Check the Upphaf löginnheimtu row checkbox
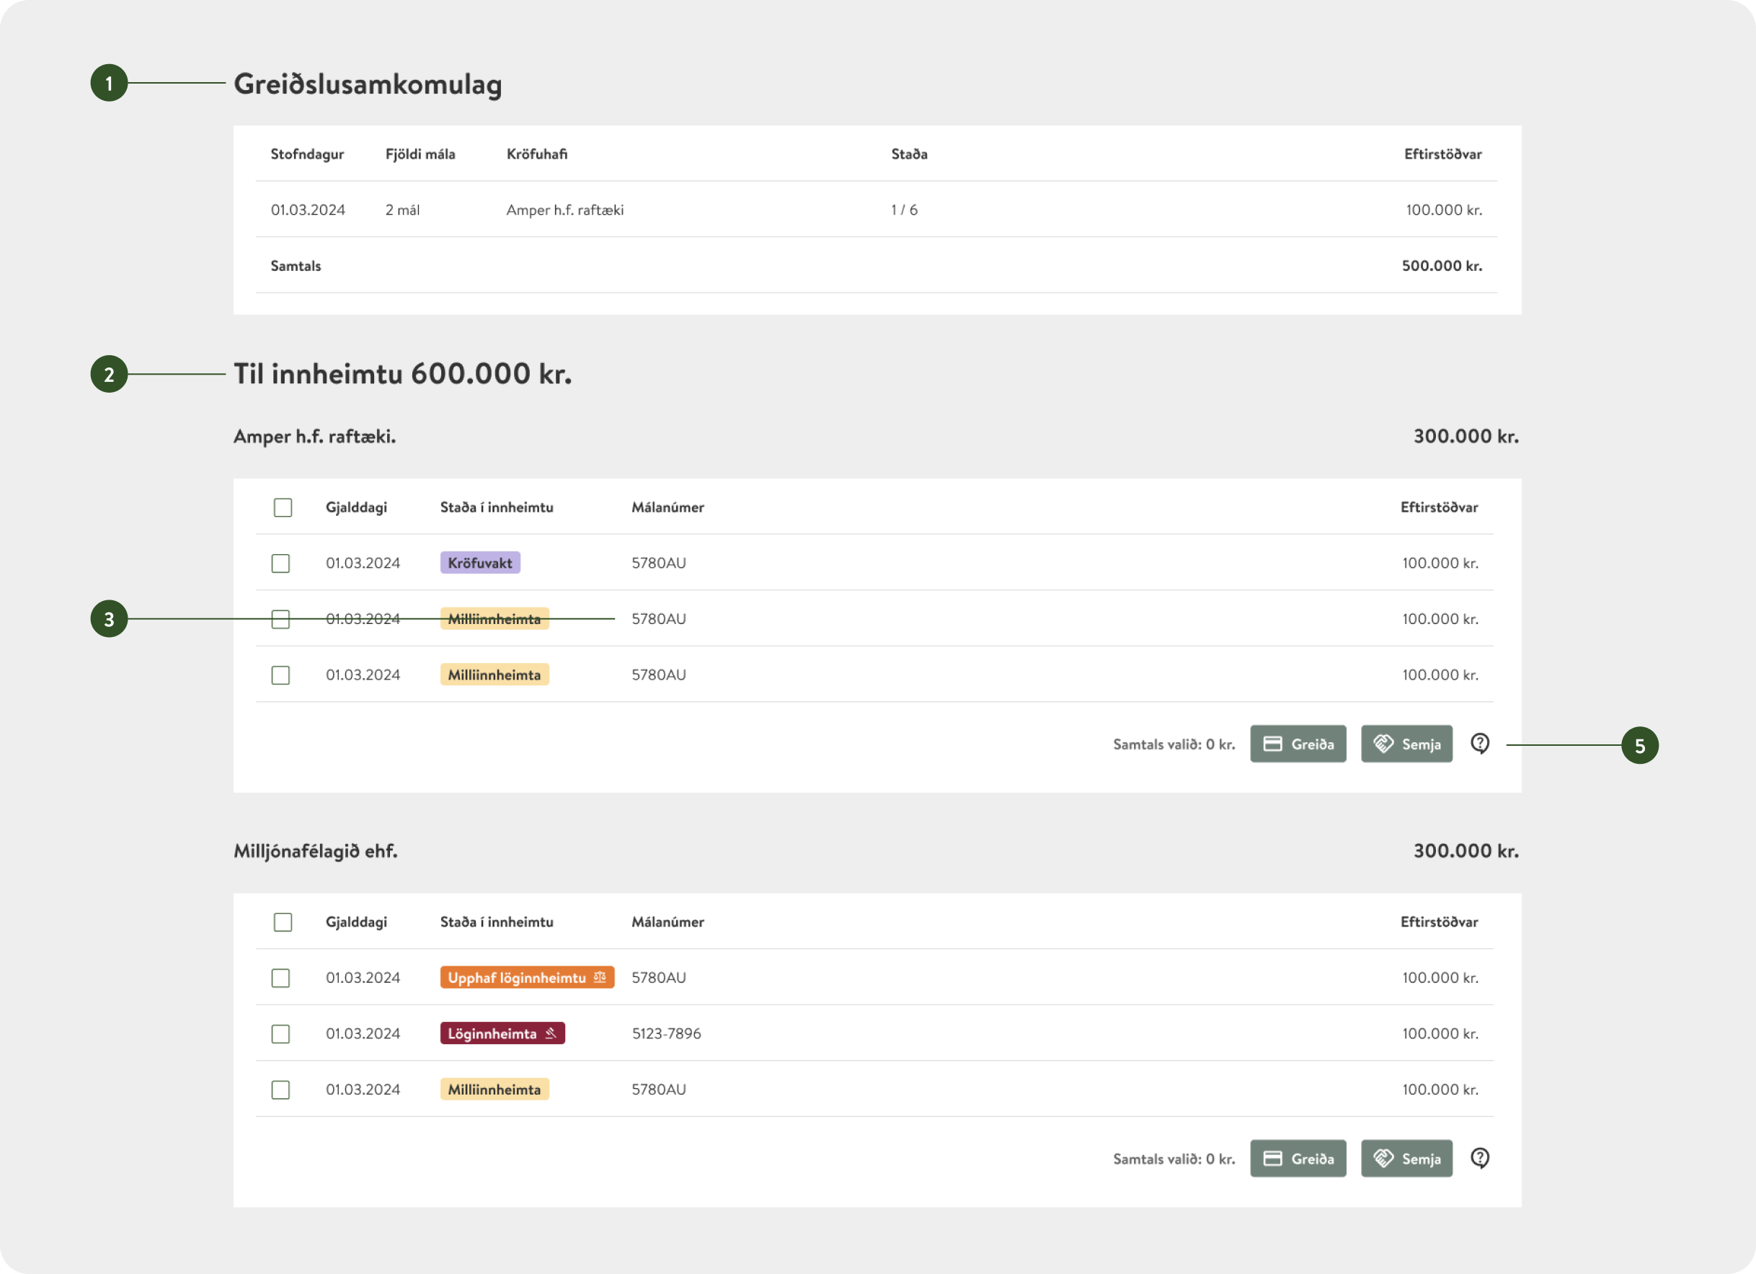Viewport: 1756px width, 1274px height. [x=280, y=978]
